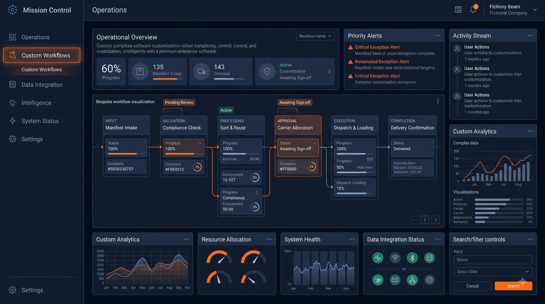The height and width of the screenshot is (304, 545).
Task: Open Data Integration in the sidebar
Action: 42,85
